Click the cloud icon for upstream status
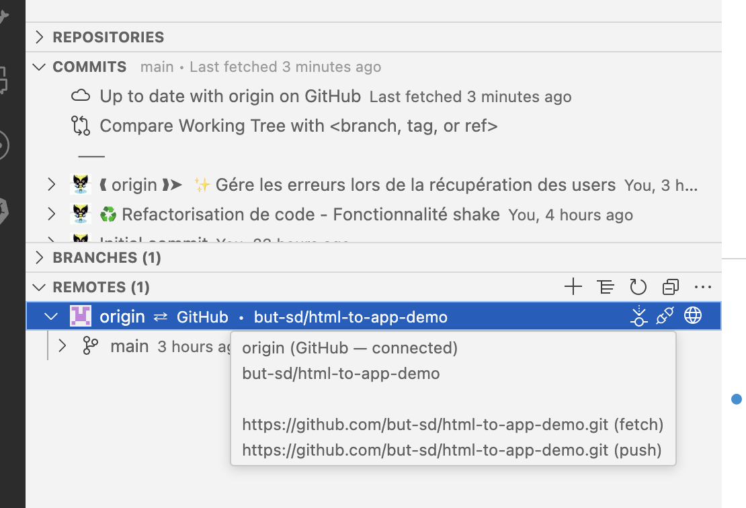Screen dimensions: 746x508 tap(81, 95)
